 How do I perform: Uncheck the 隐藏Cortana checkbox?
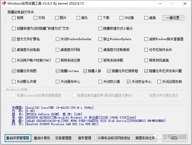point(57,71)
